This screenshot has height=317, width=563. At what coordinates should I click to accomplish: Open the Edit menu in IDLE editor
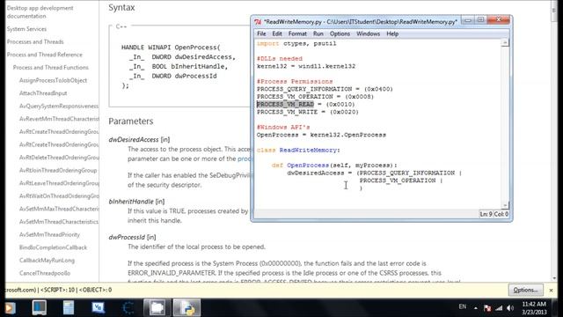(277, 33)
